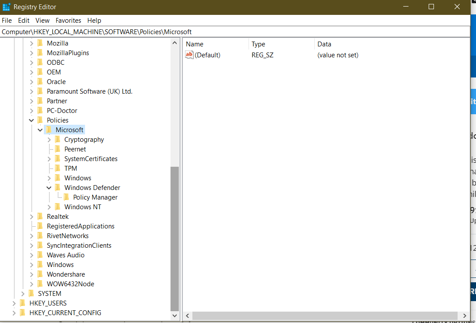Click the folder icon beside Policies
This screenshot has height=323, width=476.
40,120
